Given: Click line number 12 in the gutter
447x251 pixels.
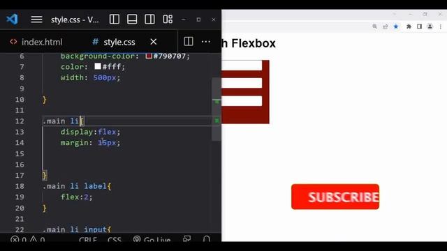Looking at the screenshot, I should pos(20,121).
